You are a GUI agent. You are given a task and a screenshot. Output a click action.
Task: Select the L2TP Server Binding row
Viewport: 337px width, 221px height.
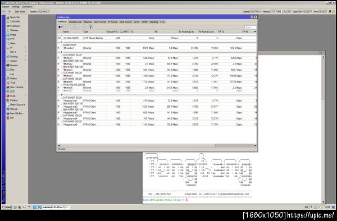tap(157, 38)
